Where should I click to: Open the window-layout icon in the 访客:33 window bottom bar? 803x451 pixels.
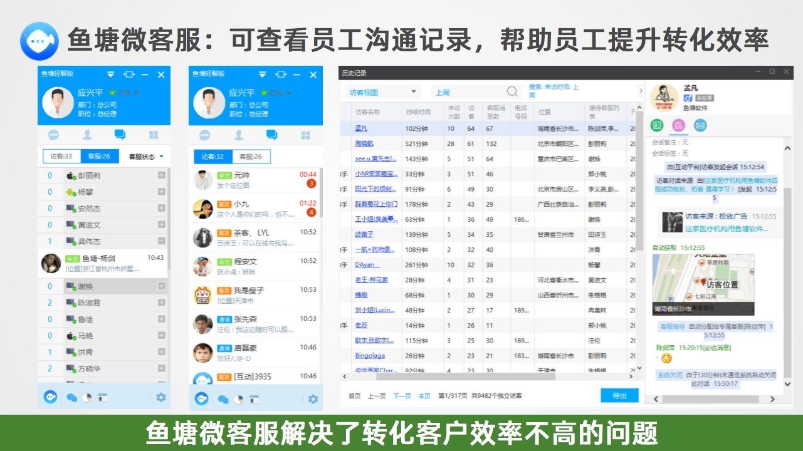[103, 397]
